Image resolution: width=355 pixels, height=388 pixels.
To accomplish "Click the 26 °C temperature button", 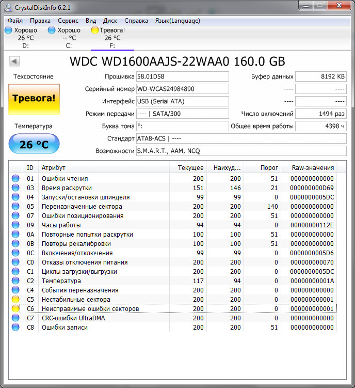I will pyautogui.click(x=34, y=144).
